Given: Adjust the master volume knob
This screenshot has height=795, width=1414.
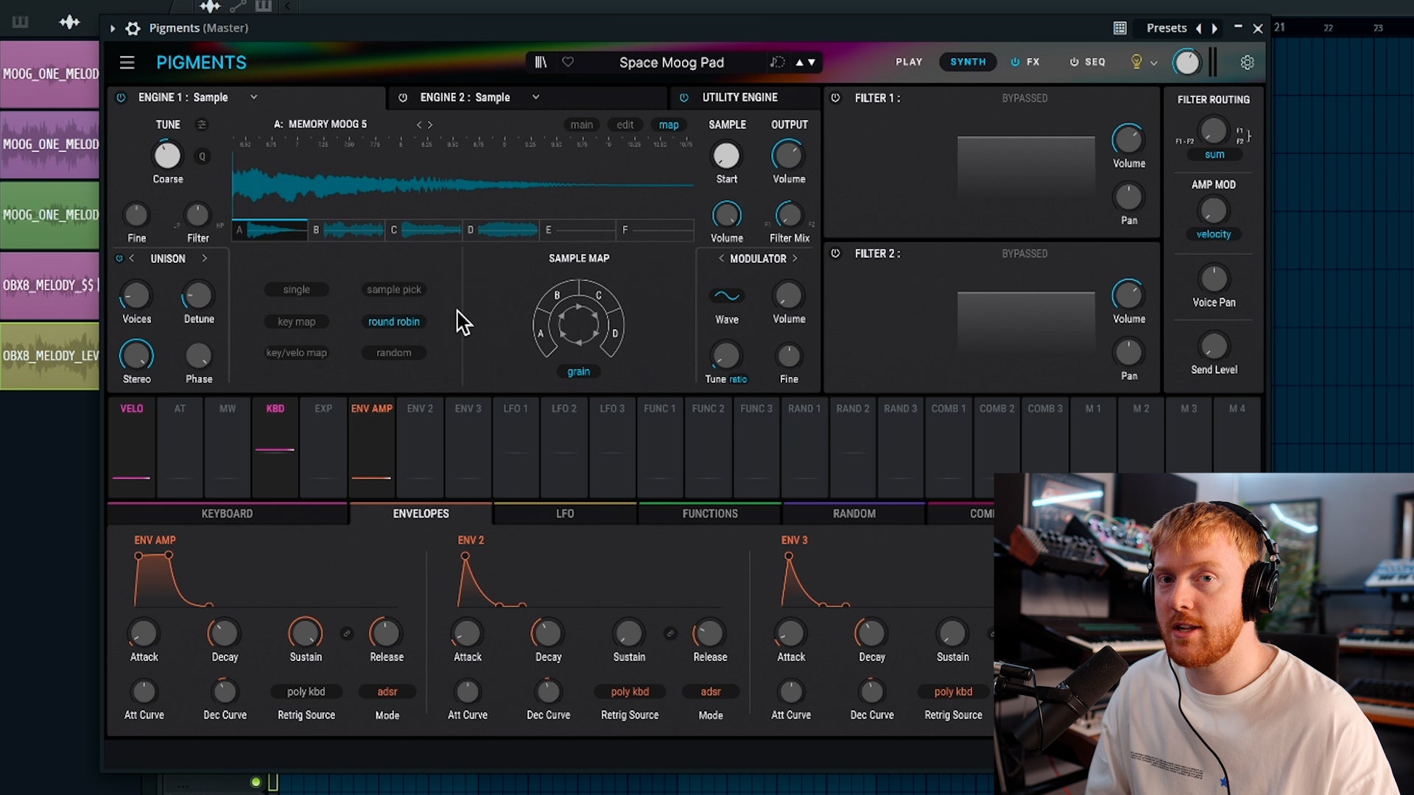Looking at the screenshot, I should coord(1187,63).
